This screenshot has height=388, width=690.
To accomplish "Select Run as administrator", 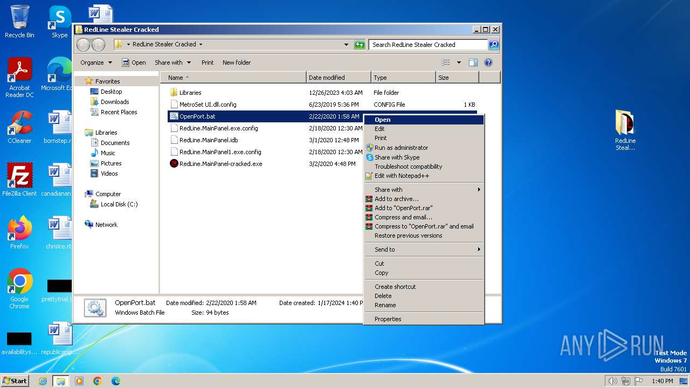I will point(424,148).
